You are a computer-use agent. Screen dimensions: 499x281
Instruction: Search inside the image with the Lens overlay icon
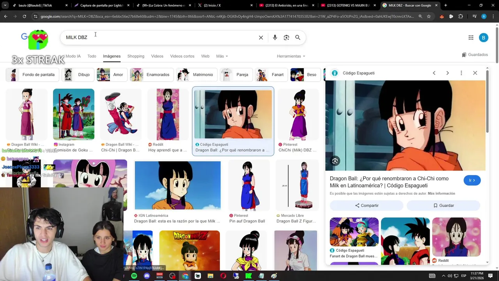tap(335, 161)
